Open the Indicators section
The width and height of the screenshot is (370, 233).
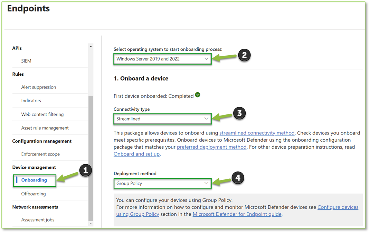pos(31,101)
